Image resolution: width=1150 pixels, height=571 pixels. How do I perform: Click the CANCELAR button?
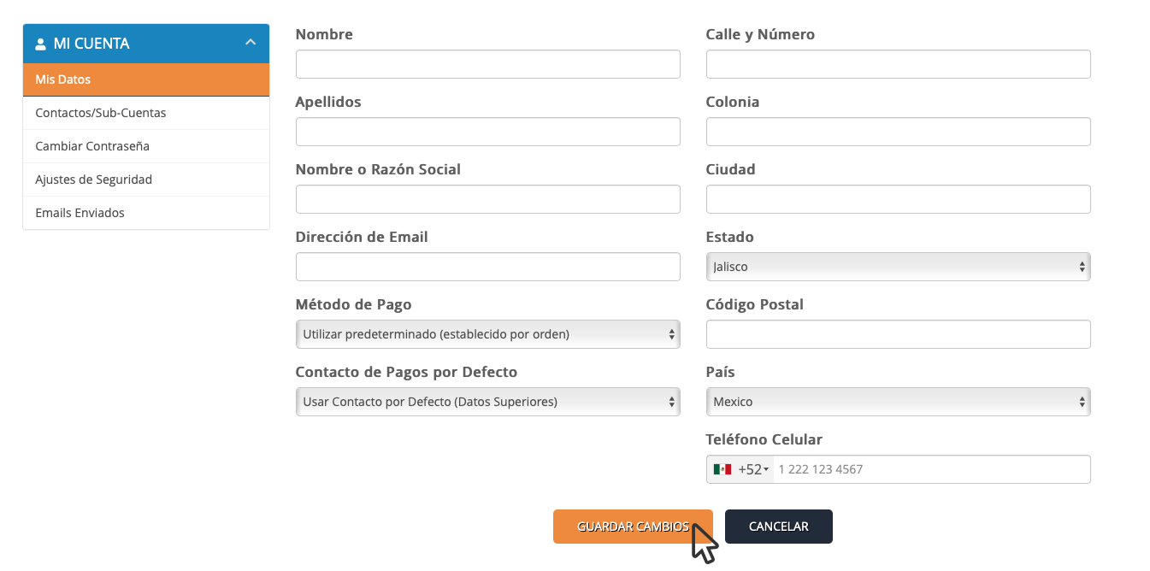point(778,527)
